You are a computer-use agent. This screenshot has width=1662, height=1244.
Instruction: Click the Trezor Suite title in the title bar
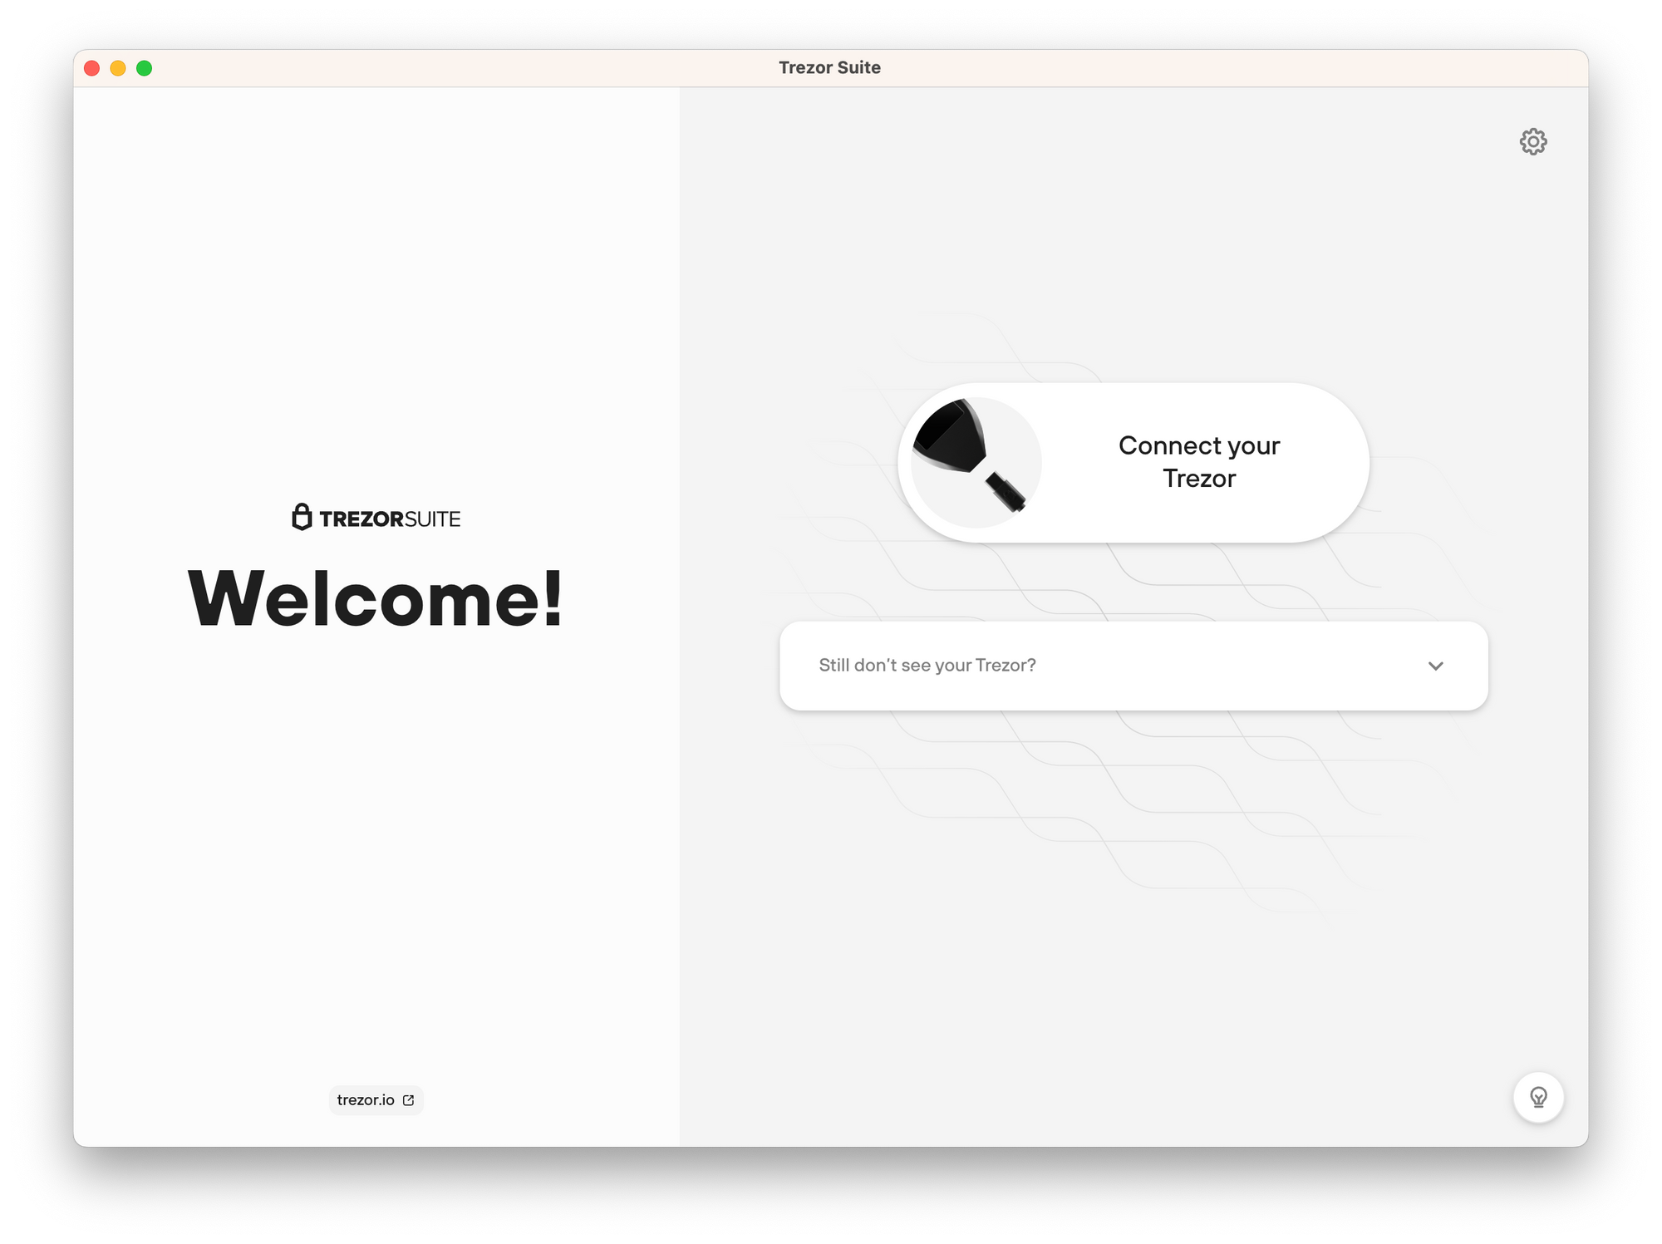(x=830, y=67)
